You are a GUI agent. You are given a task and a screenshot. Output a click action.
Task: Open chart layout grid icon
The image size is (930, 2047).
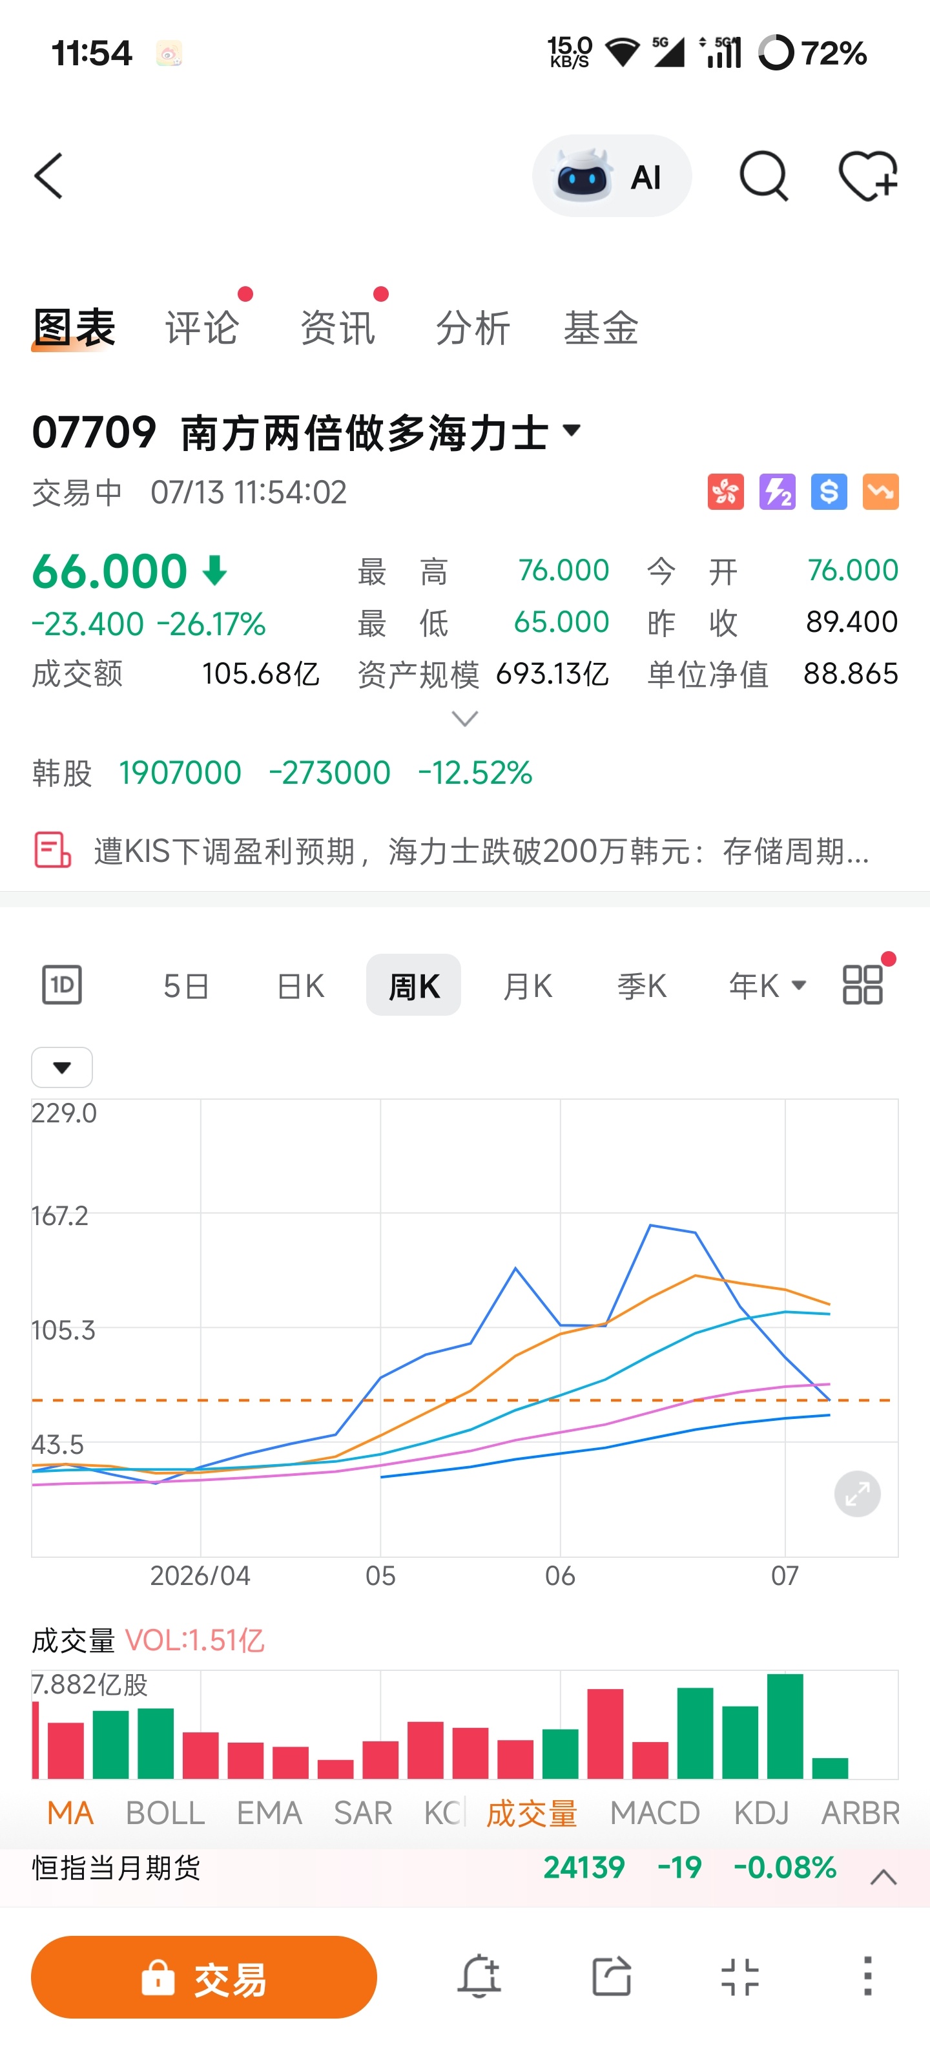[863, 985]
